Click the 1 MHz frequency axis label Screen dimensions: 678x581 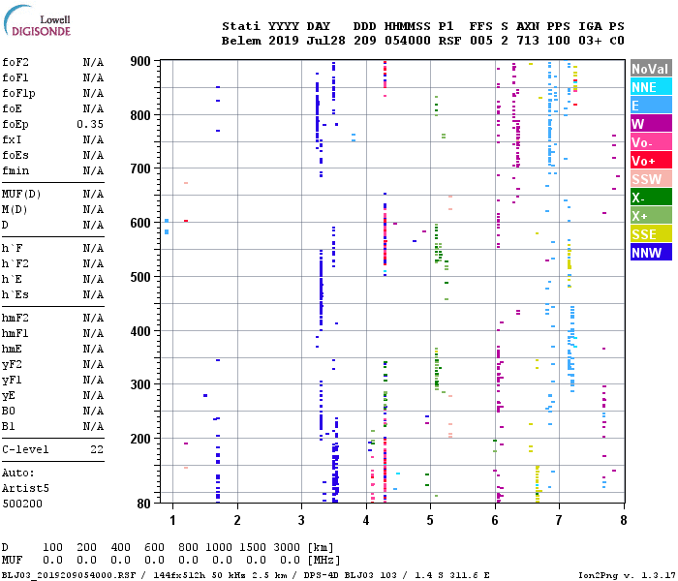click(172, 520)
